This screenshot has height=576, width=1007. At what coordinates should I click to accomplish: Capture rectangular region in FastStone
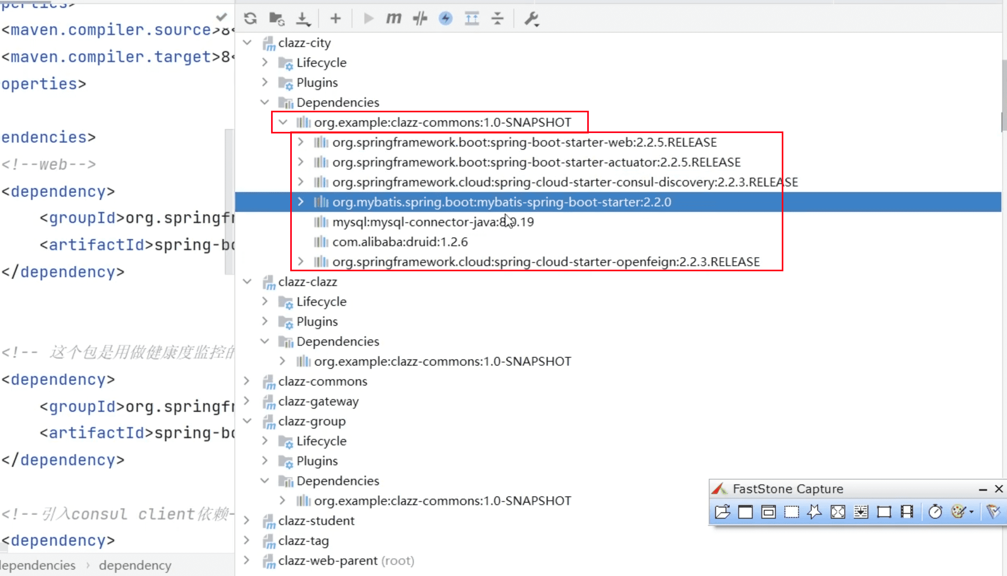(x=792, y=511)
